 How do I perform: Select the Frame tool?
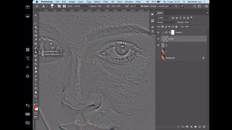(36, 35)
